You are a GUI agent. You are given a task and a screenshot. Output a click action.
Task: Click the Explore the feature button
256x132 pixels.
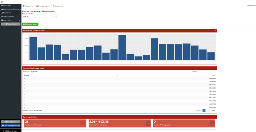(x=30, y=24)
